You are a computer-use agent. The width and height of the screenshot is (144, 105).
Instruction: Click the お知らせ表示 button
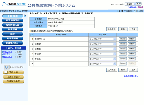[13, 77]
